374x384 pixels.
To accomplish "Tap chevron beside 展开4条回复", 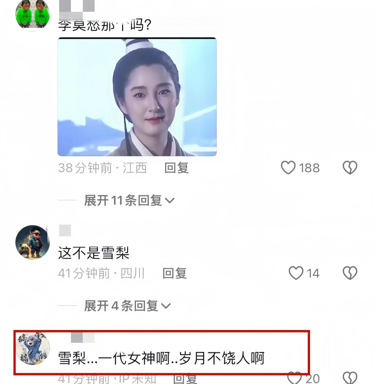I will (166, 306).
